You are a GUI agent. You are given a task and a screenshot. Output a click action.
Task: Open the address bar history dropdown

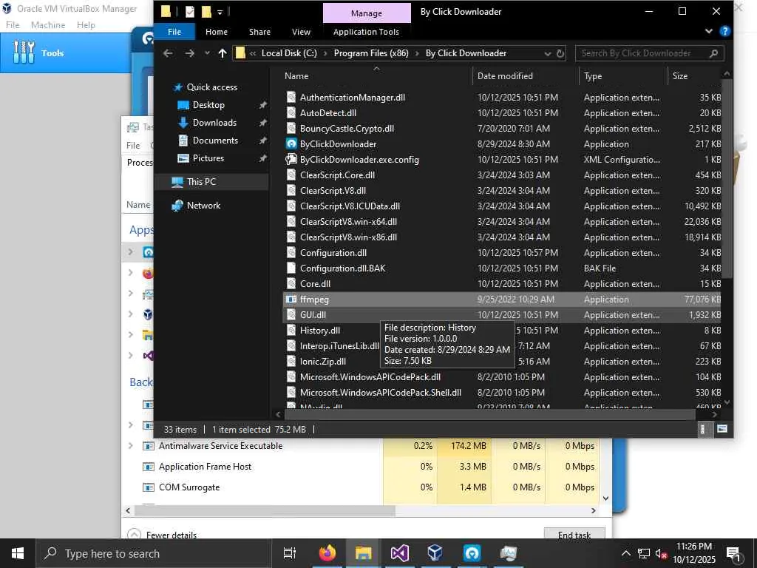coord(548,53)
